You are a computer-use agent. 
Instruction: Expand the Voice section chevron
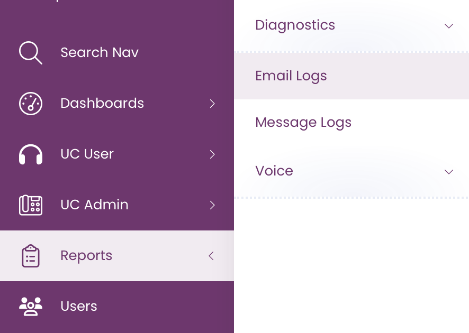point(449,172)
